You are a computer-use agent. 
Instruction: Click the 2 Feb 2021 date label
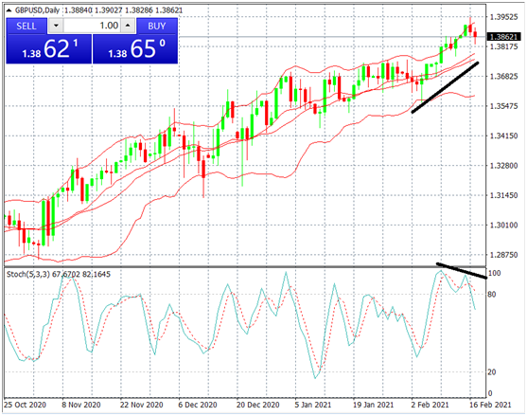point(430,405)
